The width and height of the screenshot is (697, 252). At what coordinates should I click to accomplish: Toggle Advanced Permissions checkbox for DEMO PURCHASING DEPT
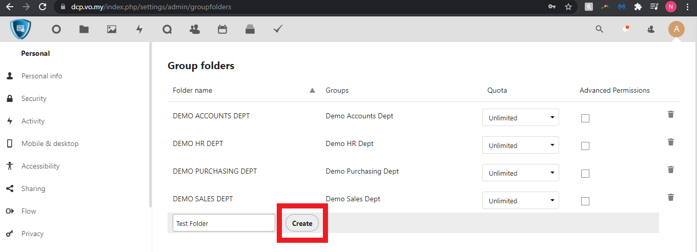tap(585, 174)
